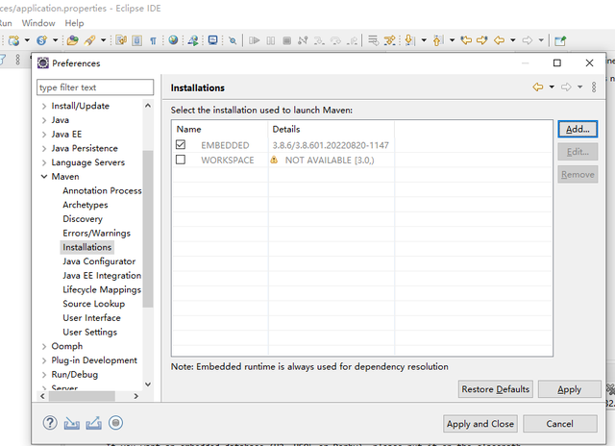The width and height of the screenshot is (615, 446).
Task: Click the type filter text field
Action: (x=95, y=87)
